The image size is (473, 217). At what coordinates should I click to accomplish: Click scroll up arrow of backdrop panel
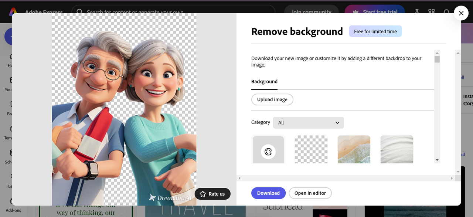coord(437,53)
